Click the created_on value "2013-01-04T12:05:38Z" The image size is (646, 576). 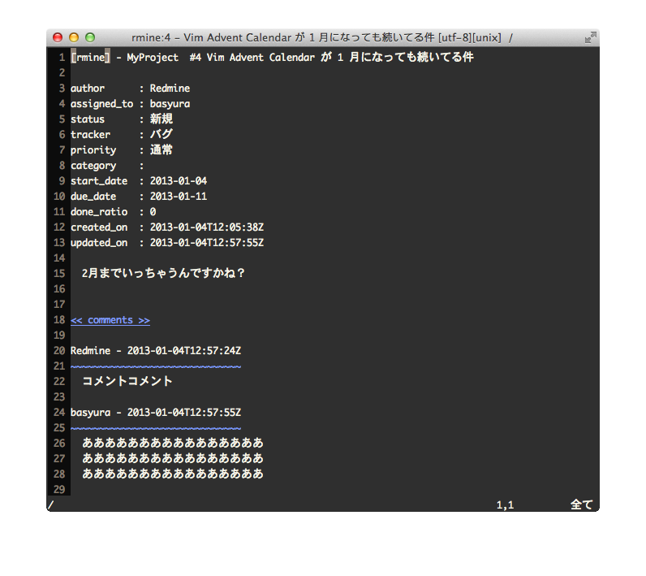pos(207,227)
